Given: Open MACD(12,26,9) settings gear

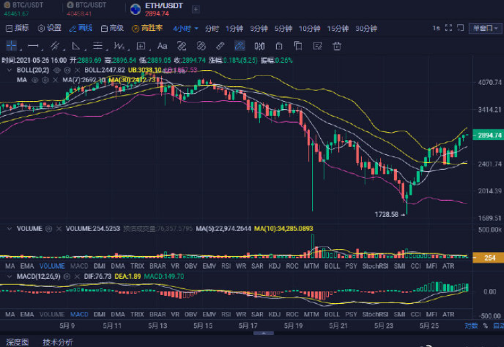Looking at the screenshot, I should [67, 276].
